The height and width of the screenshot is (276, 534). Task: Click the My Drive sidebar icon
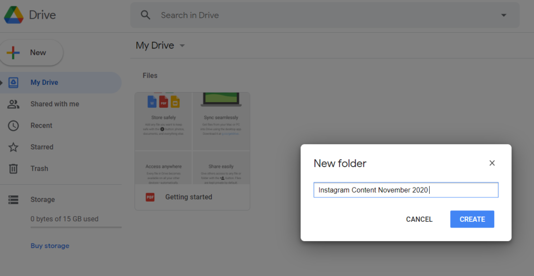tap(14, 82)
